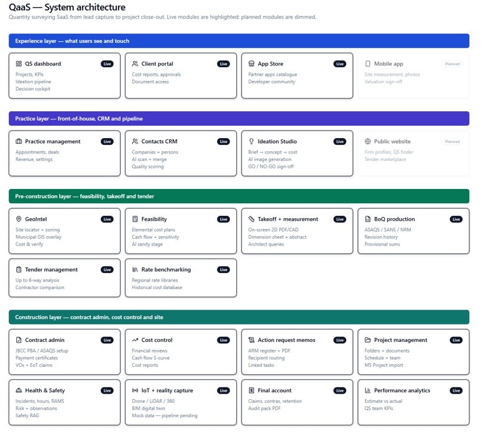Click the Contacts CRM people icon

tap(135, 141)
